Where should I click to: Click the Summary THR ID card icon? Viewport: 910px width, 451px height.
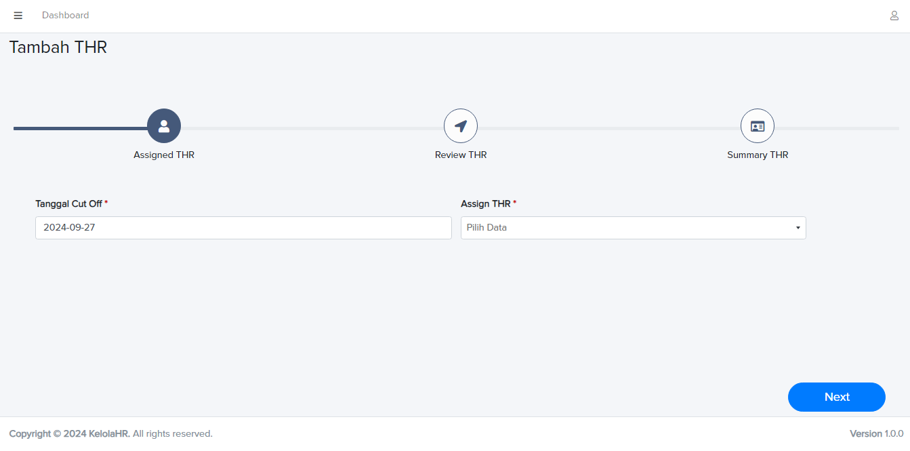pyautogui.click(x=758, y=126)
